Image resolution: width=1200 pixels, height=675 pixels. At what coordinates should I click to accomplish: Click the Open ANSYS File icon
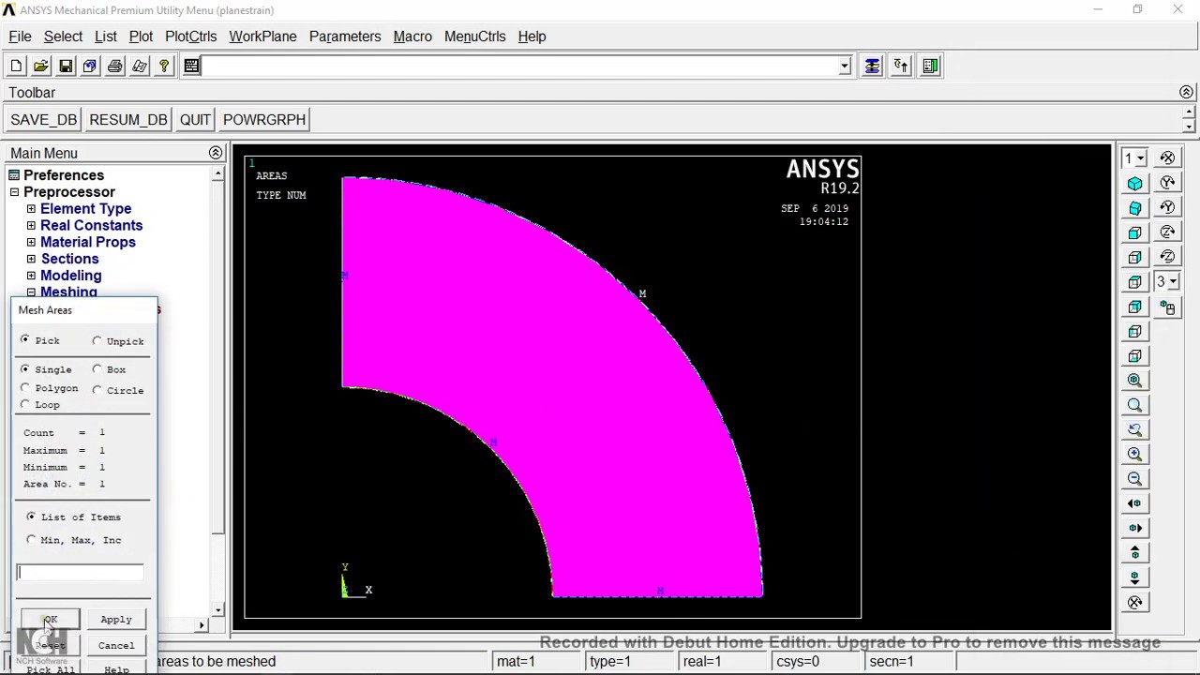(x=41, y=66)
